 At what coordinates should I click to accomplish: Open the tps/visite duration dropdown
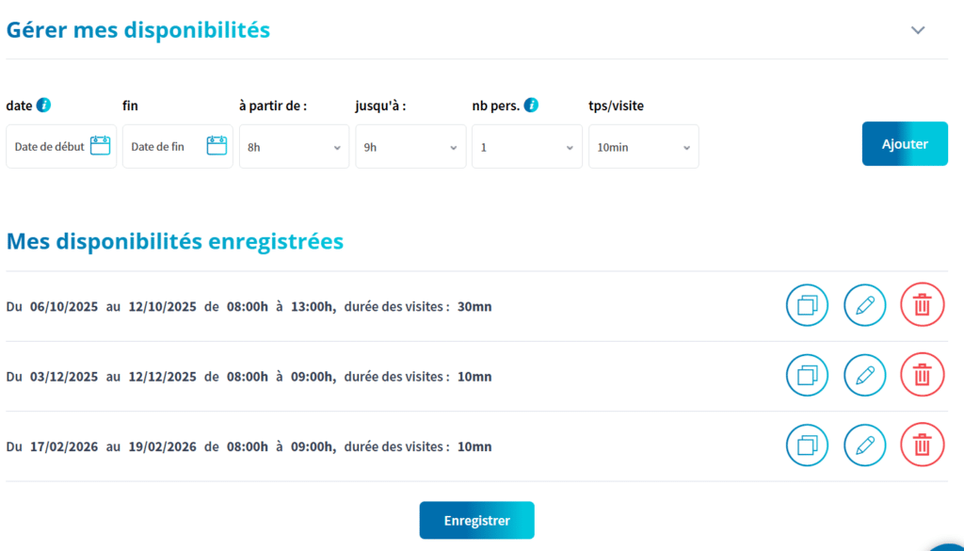(x=644, y=147)
